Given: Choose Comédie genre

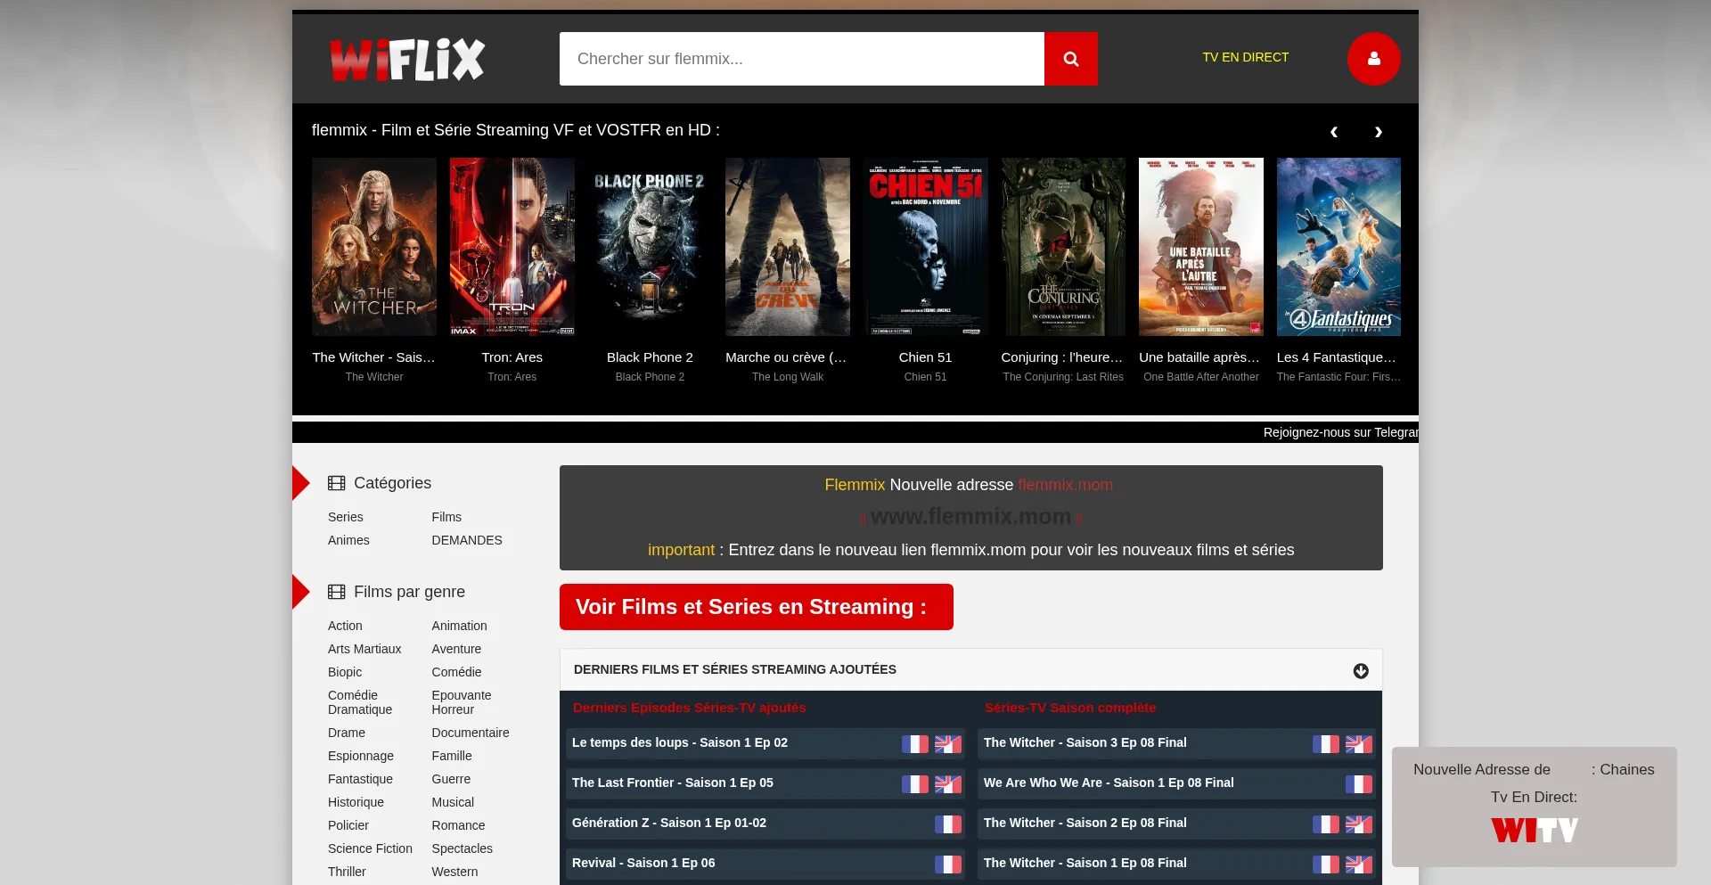Looking at the screenshot, I should pyautogui.click(x=456, y=672).
